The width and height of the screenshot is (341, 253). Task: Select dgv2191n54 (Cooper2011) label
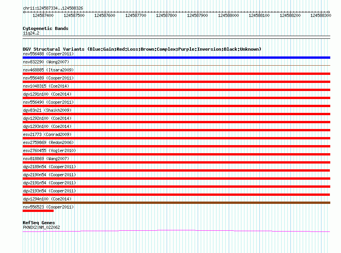click(x=49, y=183)
